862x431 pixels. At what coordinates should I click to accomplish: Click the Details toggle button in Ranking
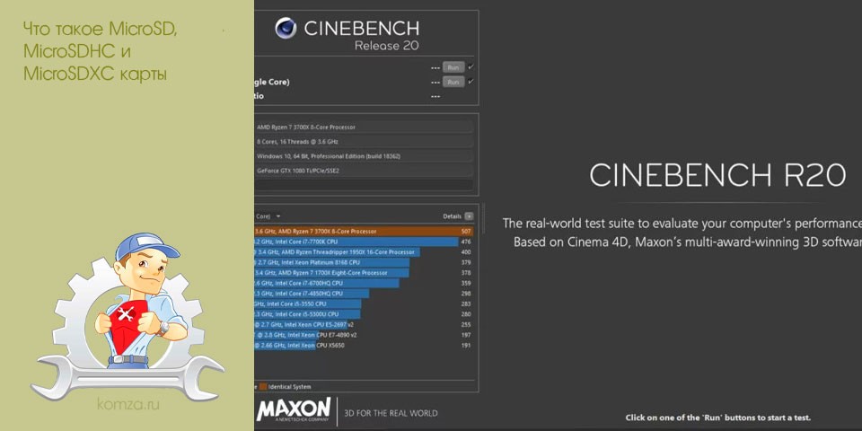pos(469,216)
